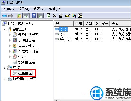Click NTFS cell in the (E:) row

(99, 34)
